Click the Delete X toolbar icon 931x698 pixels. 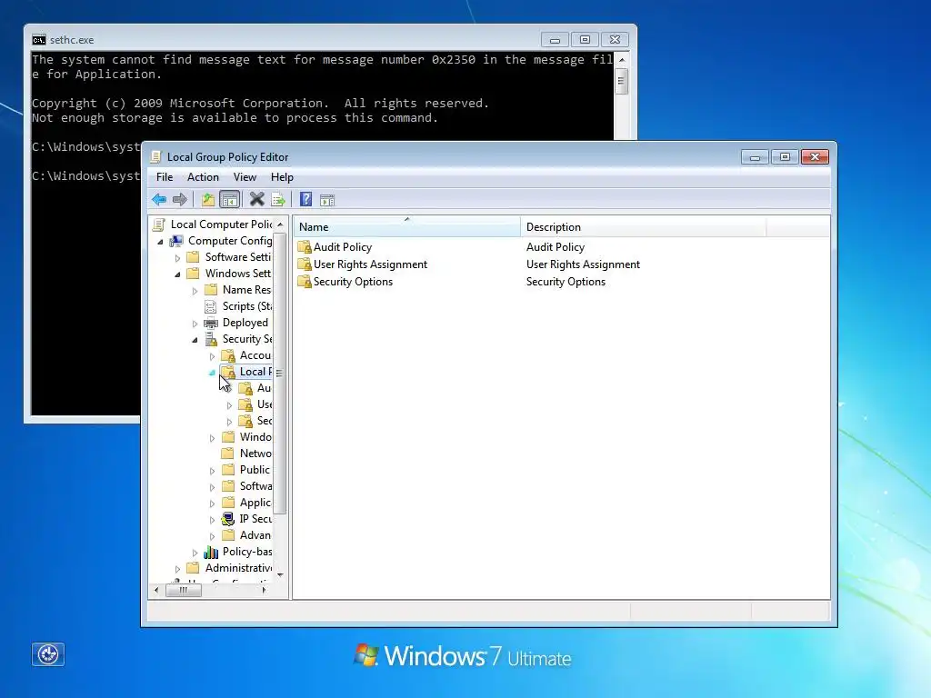[x=256, y=199]
